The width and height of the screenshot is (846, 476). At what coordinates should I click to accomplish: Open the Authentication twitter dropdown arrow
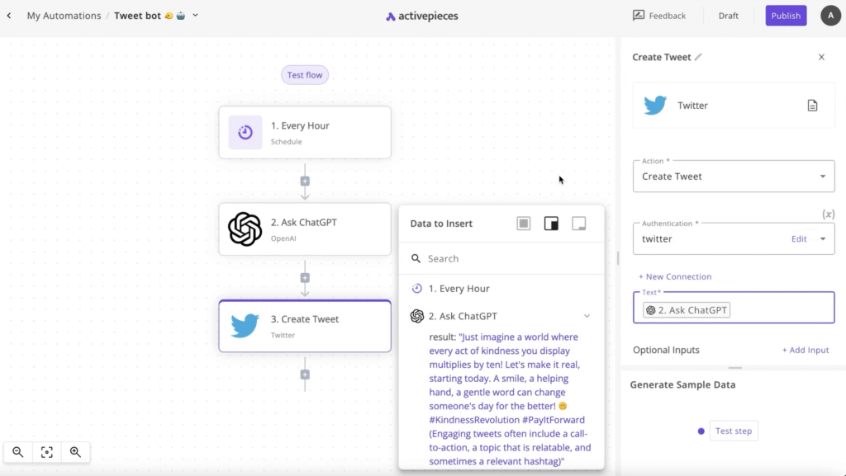pos(823,239)
